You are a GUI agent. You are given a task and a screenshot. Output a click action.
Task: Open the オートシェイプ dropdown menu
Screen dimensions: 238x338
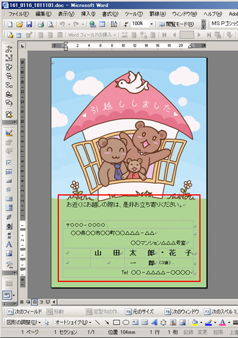coord(73,323)
